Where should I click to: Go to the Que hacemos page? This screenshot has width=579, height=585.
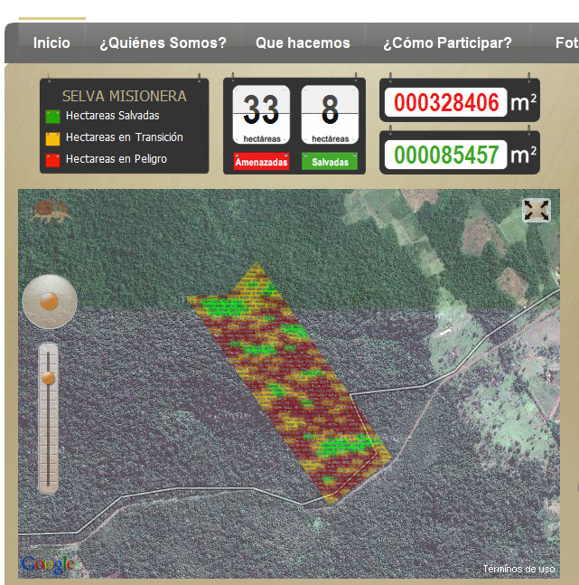[303, 42]
